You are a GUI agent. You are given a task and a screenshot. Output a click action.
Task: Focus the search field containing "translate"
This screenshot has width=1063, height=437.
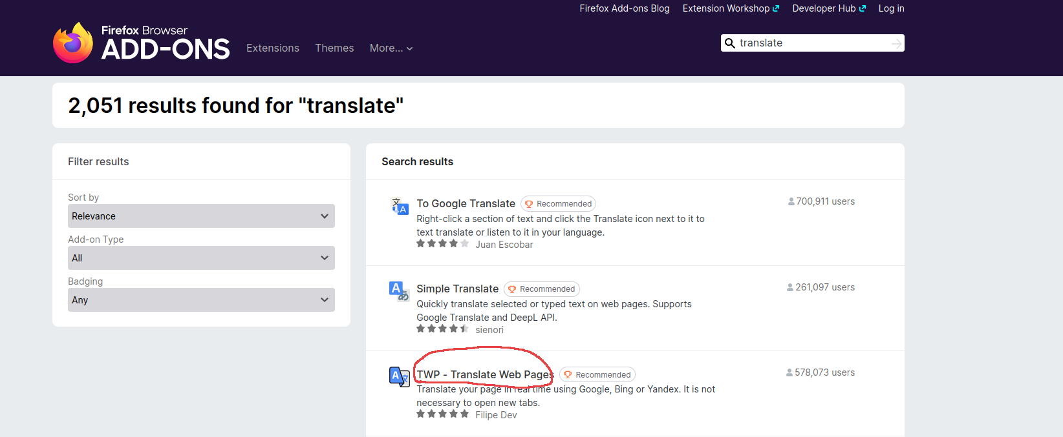coord(811,43)
